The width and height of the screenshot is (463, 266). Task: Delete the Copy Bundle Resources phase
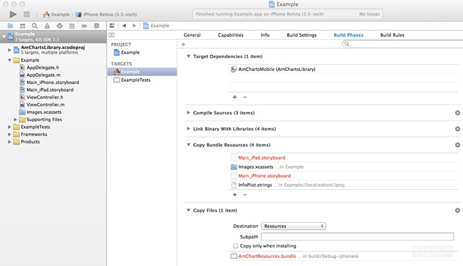458,145
